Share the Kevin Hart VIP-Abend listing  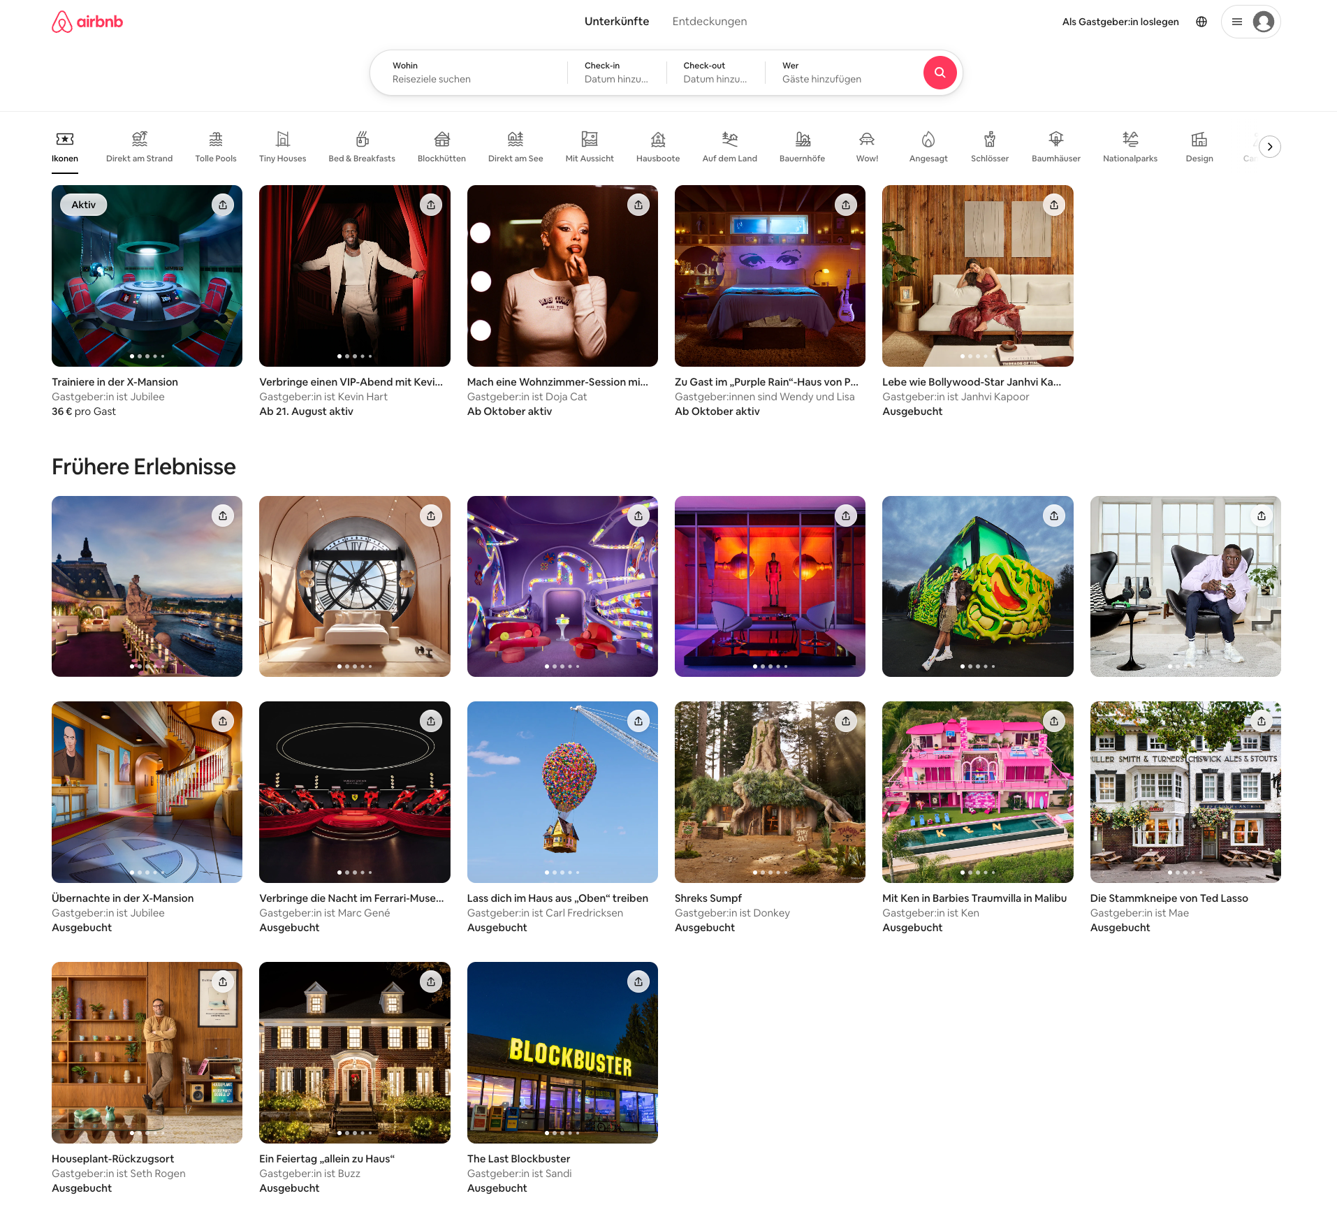430,205
